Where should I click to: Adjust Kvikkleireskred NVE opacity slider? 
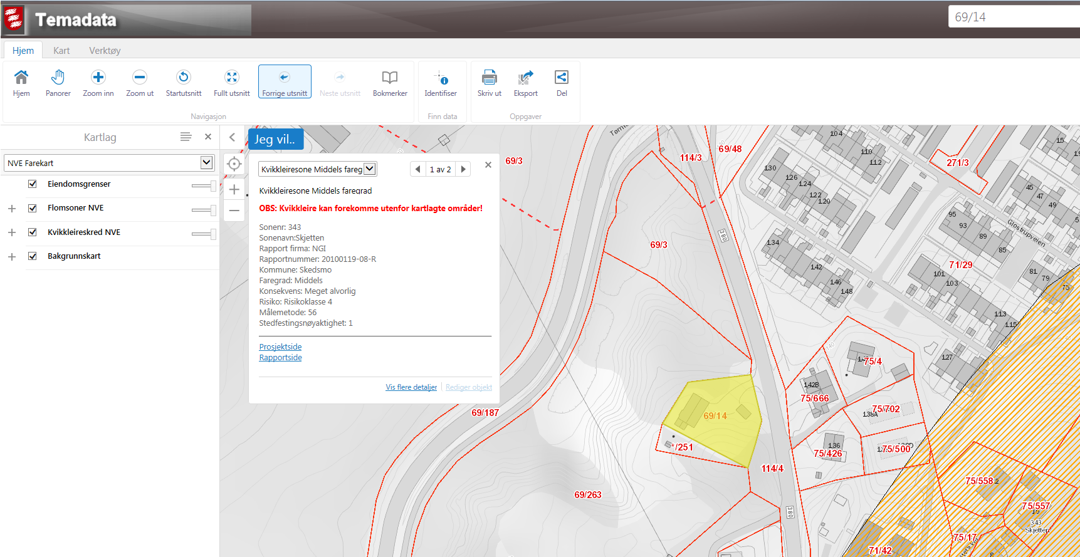coord(204,234)
